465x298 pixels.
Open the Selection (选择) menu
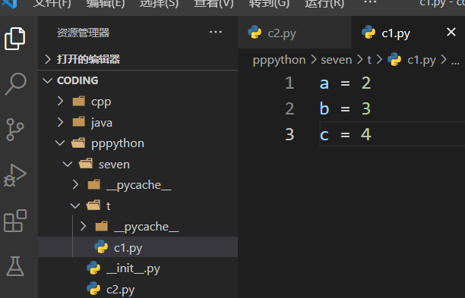160,4
